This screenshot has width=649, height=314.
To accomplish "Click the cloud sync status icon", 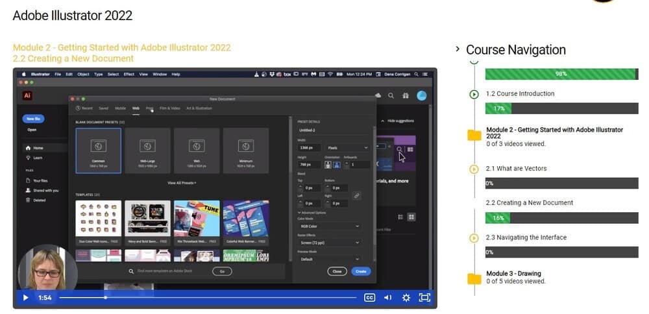I will click(x=378, y=95).
